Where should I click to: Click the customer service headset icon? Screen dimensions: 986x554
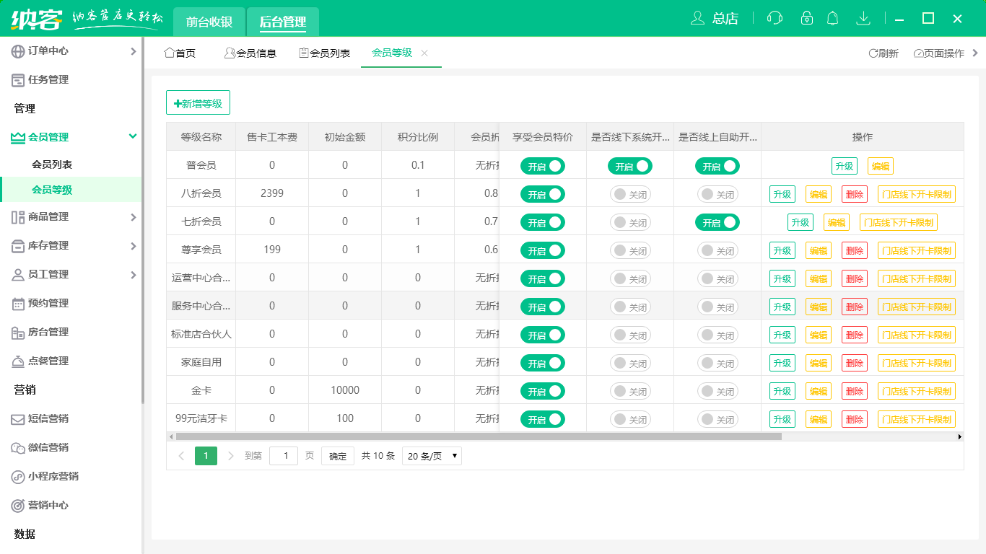[x=775, y=19]
